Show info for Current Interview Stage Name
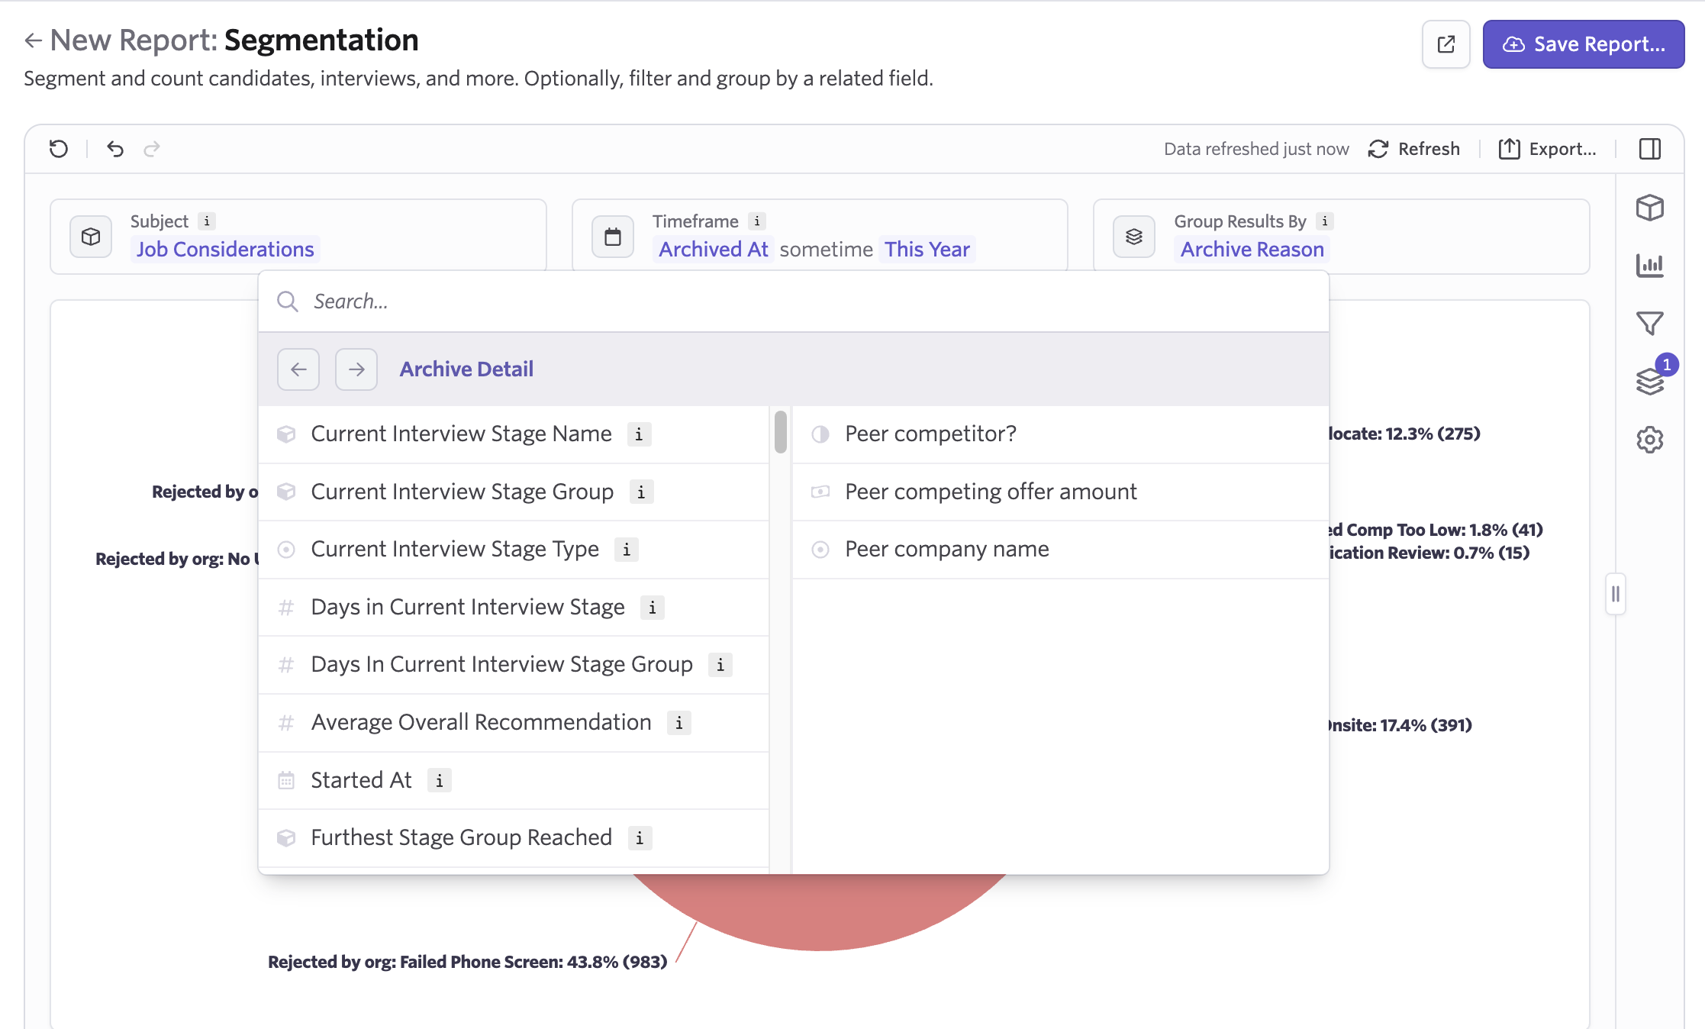1705x1029 pixels. 639,434
